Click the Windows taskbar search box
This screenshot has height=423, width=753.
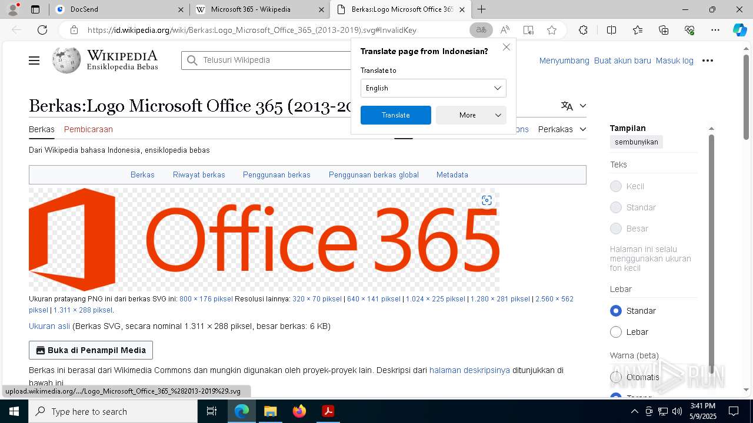[113, 411]
